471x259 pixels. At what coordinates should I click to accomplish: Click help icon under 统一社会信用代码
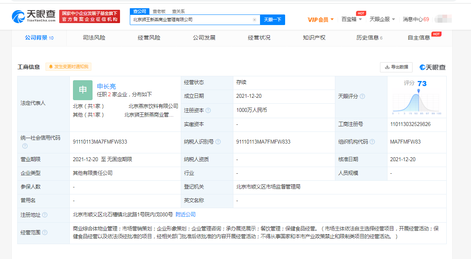click(25, 146)
